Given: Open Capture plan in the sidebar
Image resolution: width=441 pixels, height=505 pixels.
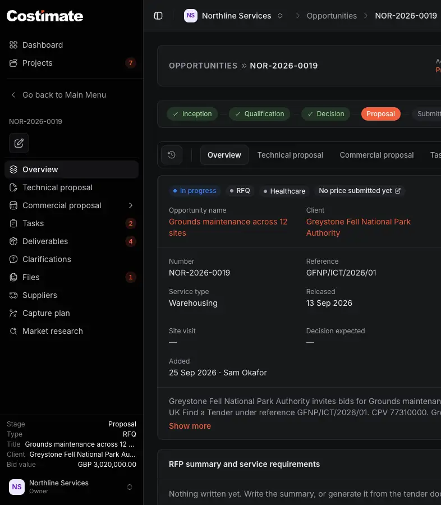Looking at the screenshot, I should click(x=71, y=313).
